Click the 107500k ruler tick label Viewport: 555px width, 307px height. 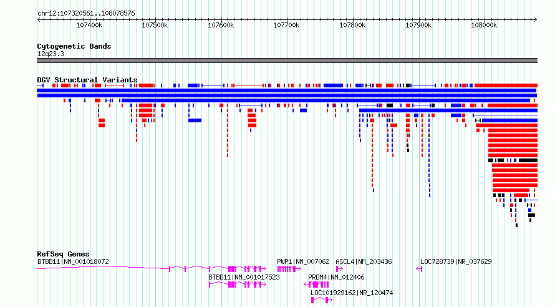point(155,25)
